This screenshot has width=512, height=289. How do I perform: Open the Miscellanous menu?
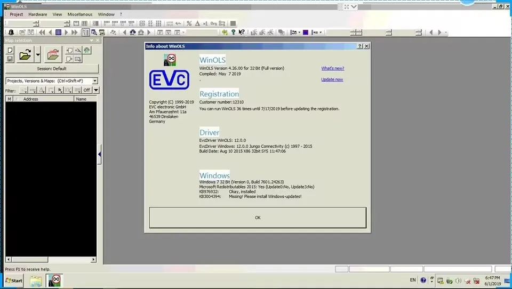(x=79, y=14)
